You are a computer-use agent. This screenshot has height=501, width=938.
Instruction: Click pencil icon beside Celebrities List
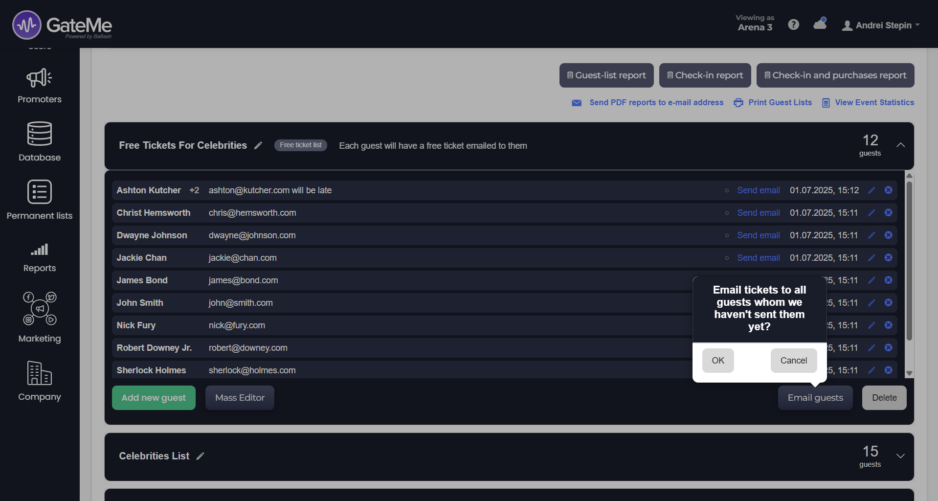pos(200,456)
